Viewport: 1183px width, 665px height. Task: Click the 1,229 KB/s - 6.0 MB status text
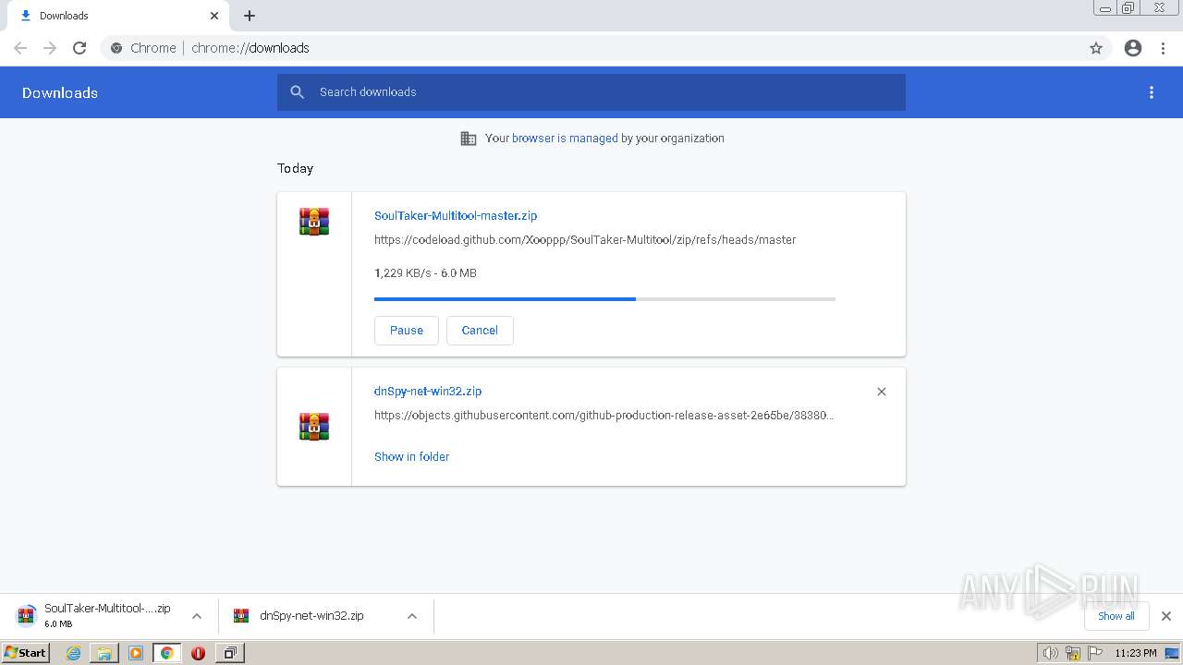[425, 272]
